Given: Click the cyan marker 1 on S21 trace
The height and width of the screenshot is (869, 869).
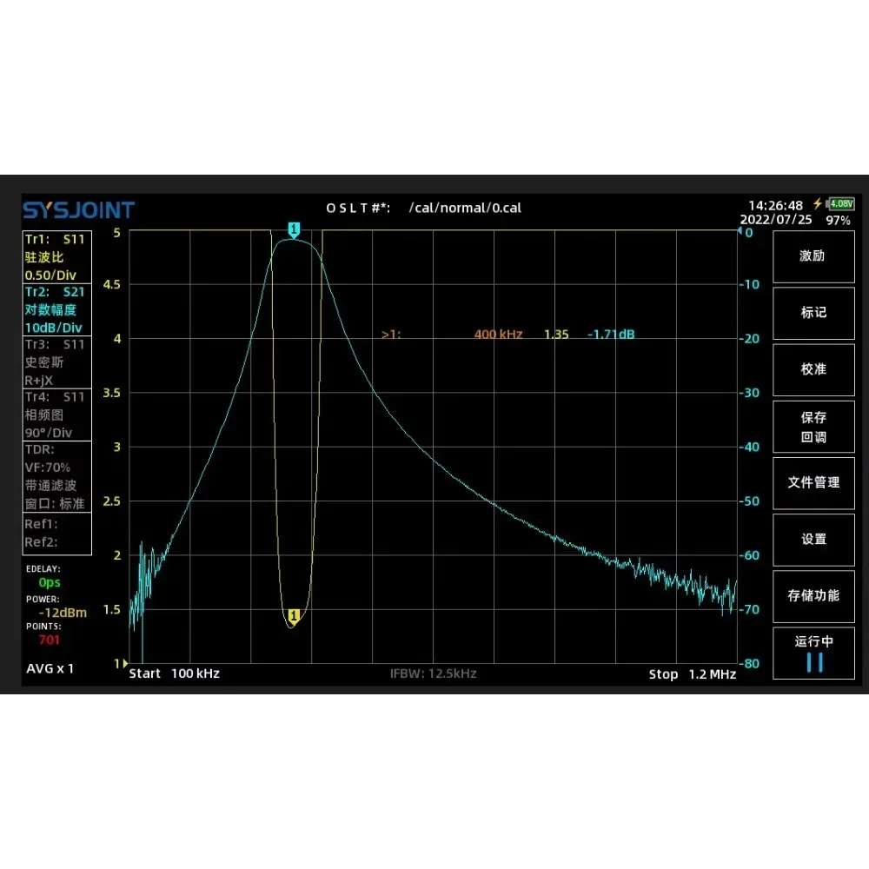Looking at the screenshot, I should pos(294,229).
